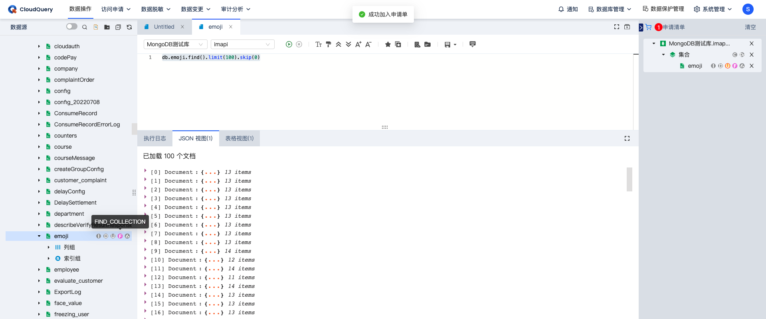Viewport: 766px width, 319px height.
Task: Click into the query editor line 1
Action: (211, 57)
